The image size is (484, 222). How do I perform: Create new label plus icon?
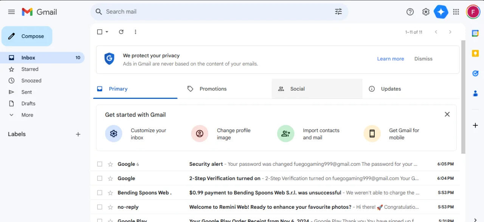pyautogui.click(x=78, y=134)
